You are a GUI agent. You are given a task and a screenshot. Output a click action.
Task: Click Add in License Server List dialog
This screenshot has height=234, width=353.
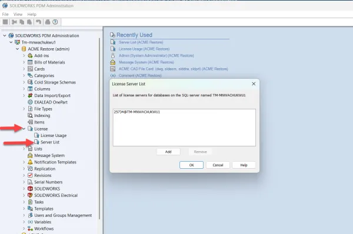[x=168, y=152]
